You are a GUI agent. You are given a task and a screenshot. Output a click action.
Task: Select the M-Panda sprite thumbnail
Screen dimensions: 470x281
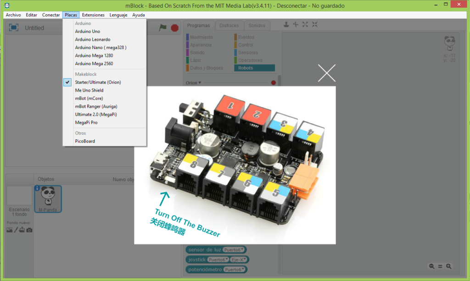click(x=48, y=198)
